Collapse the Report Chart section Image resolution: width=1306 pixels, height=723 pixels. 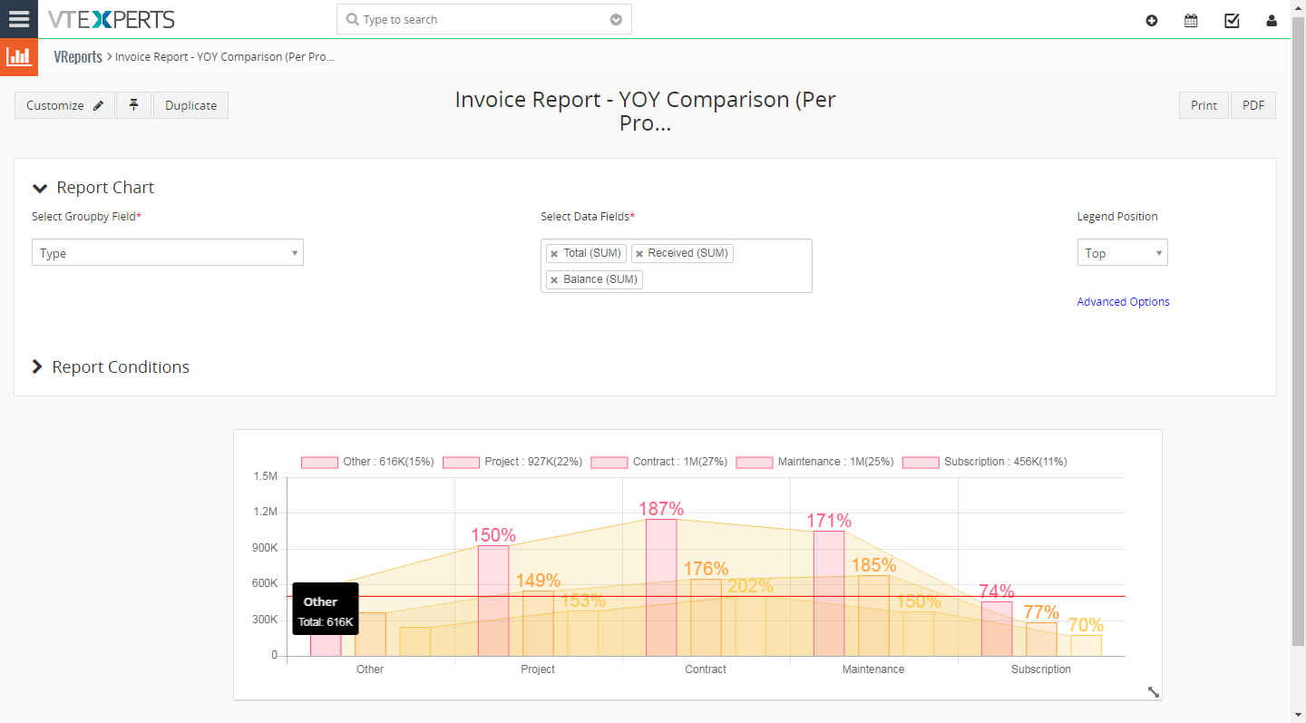(x=39, y=188)
